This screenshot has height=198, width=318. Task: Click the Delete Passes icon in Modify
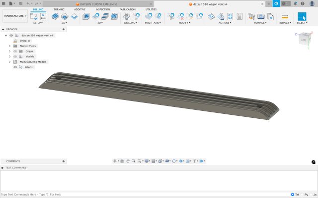[180, 16]
